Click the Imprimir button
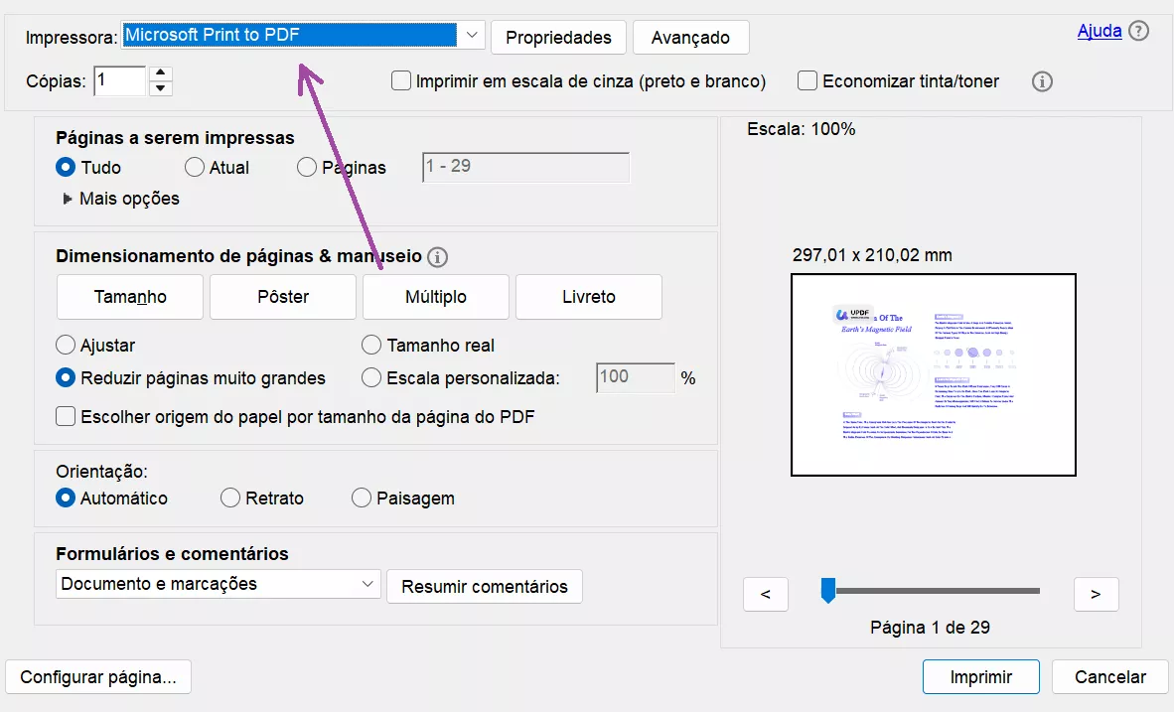The image size is (1174, 712). tap(980, 676)
